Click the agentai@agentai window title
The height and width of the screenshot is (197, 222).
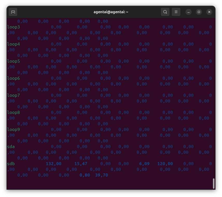[x=111, y=12]
